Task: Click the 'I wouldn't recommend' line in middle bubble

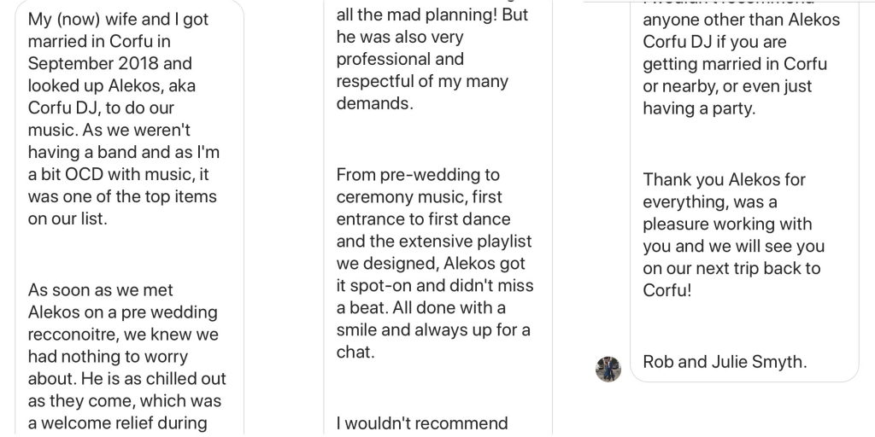Action: click(x=422, y=423)
